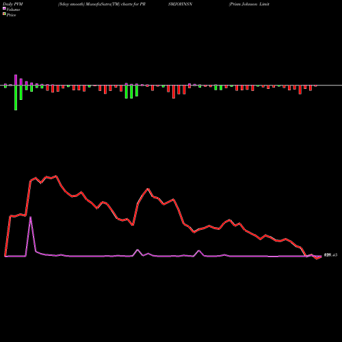Click the '(Prism Johnson Limit' company name
The image size is (342, 342).
point(249,4)
